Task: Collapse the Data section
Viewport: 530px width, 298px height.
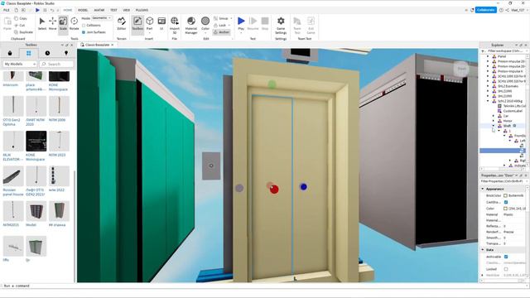Action: pos(483,250)
